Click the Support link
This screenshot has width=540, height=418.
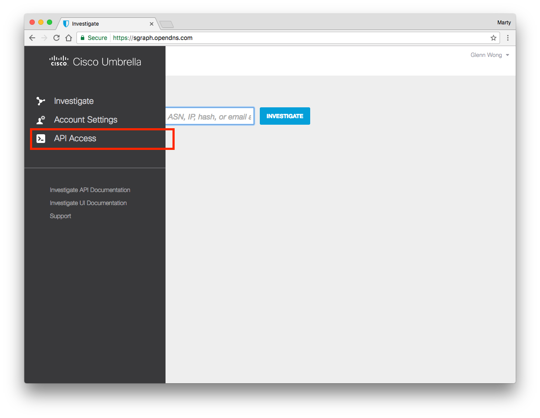[60, 216]
